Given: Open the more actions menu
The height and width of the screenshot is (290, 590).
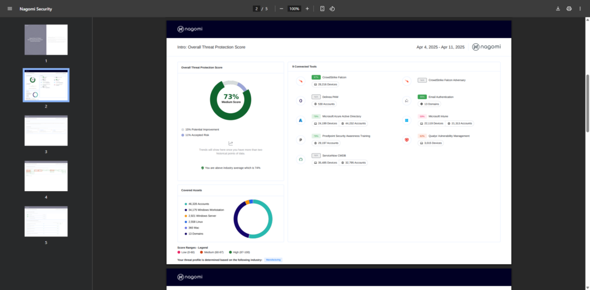Looking at the screenshot, I should (580, 9).
